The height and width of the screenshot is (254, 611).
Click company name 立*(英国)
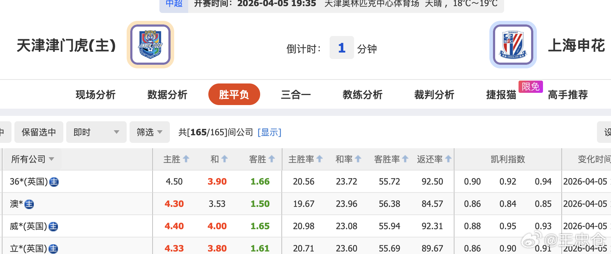pyautogui.click(x=28, y=249)
